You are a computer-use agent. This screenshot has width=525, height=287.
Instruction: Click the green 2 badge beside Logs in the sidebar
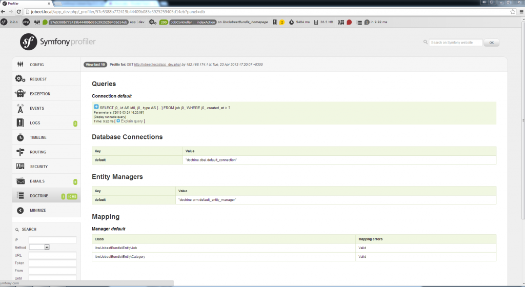[75, 124]
